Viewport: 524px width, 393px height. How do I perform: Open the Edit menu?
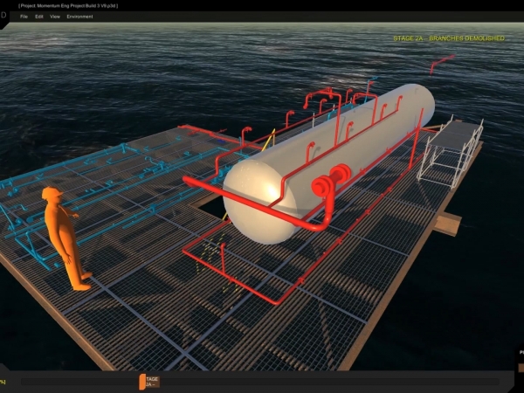click(39, 17)
